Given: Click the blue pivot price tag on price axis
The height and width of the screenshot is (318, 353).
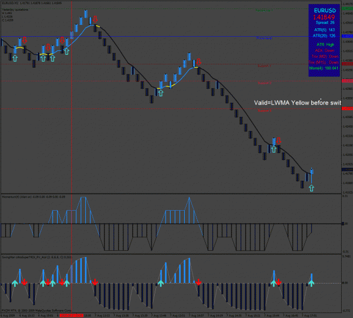Looking at the screenshot, I should [347, 36].
